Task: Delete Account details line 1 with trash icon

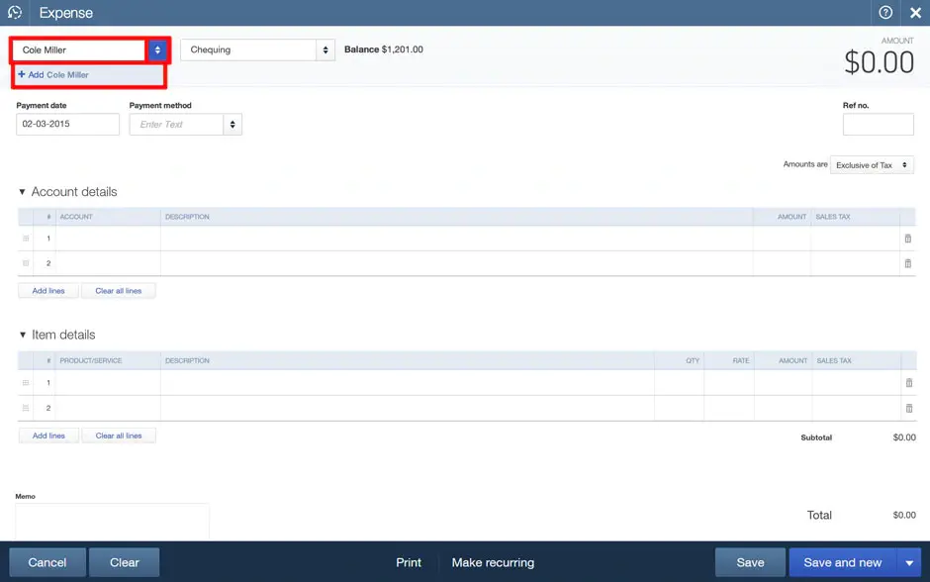Action: click(x=908, y=239)
